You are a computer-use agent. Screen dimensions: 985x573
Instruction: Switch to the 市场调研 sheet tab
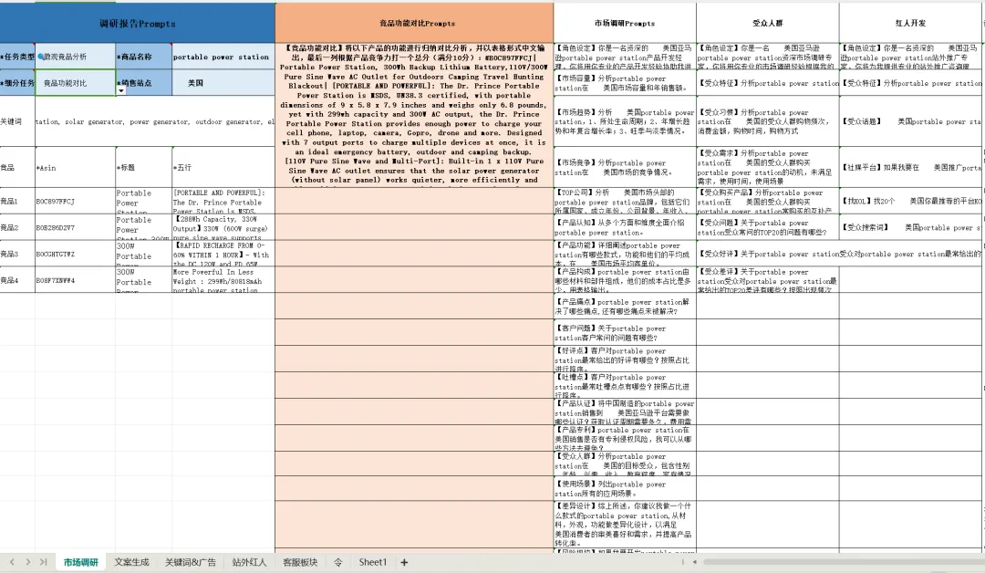80,562
